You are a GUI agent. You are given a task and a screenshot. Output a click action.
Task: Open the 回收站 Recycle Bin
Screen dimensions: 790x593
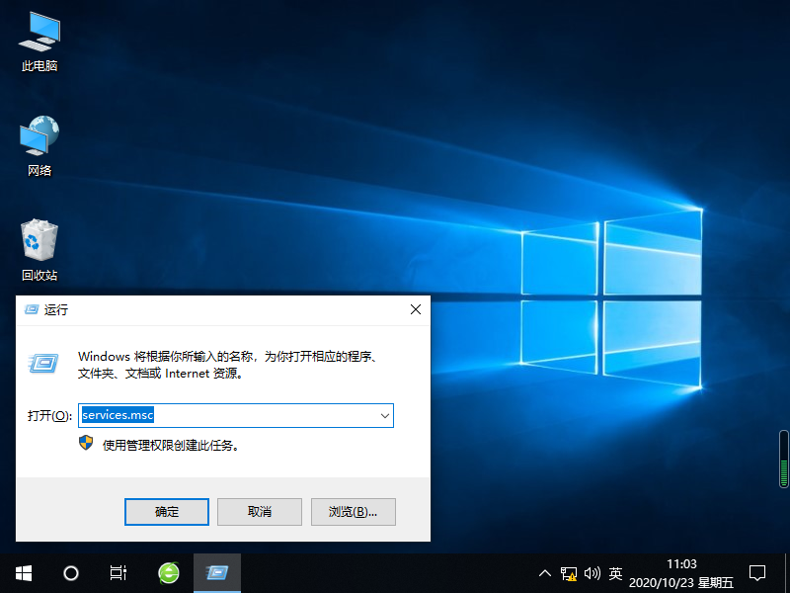pos(38,247)
